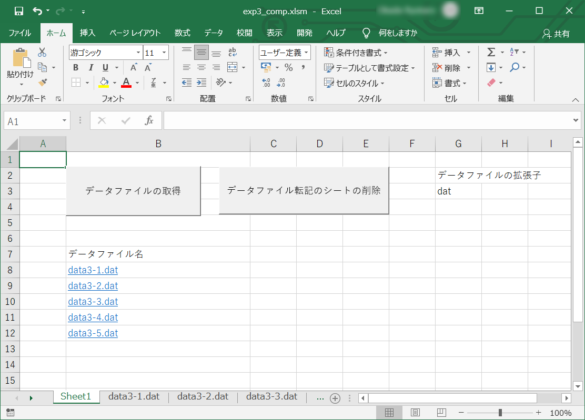Collapse the ribbon with the chevron
This screenshot has height=420, width=585.
point(576,99)
